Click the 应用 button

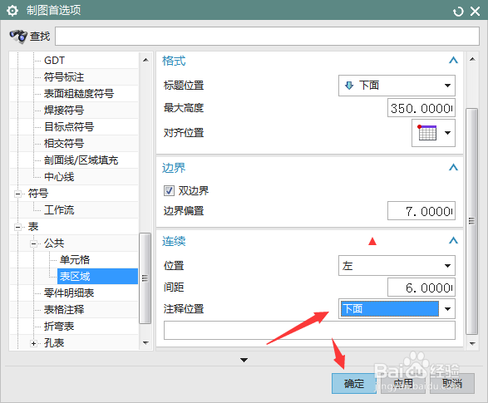click(x=403, y=383)
